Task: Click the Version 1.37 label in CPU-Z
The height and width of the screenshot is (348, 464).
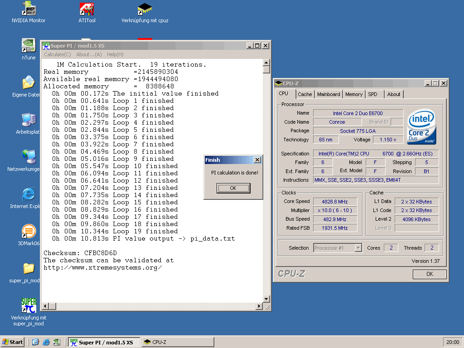Action: (x=425, y=261)
